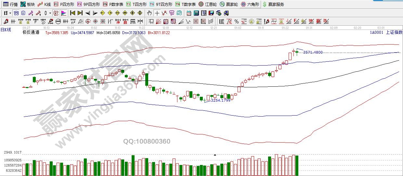Jump to first bar with skip-back arrow
This screenshot has width=403, height=176.
click(72, 13)
